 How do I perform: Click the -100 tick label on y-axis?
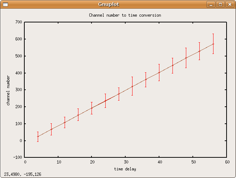click(17, 157)
